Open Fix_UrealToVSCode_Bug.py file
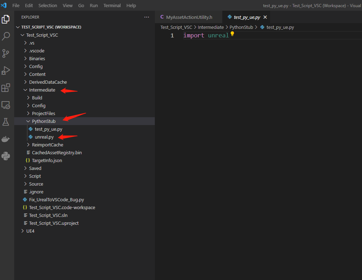 56,199
